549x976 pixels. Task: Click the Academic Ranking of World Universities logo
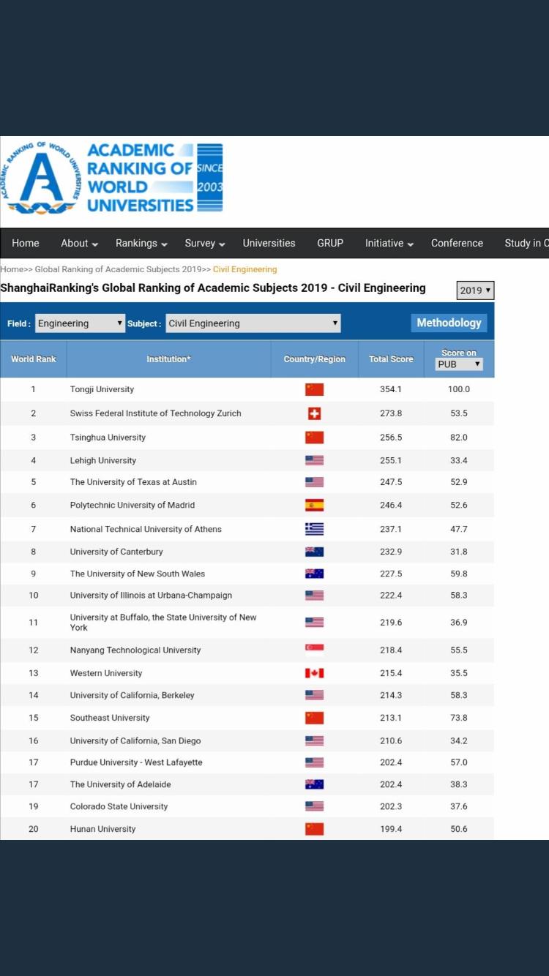pos(113,178)
